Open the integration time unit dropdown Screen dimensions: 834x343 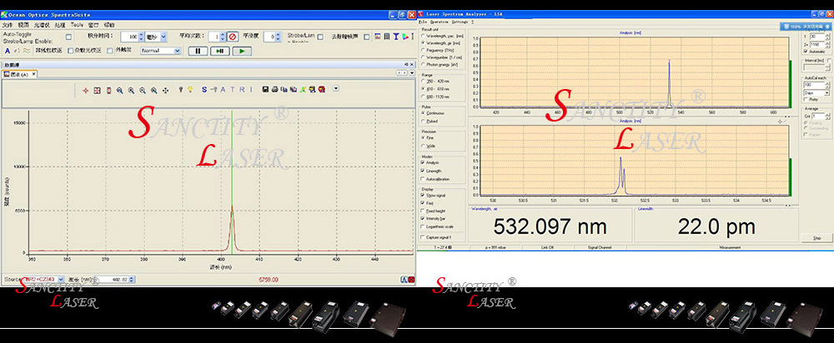click(163, 37)
